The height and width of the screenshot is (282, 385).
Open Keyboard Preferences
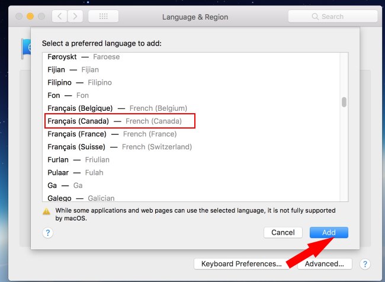(241, 264)
